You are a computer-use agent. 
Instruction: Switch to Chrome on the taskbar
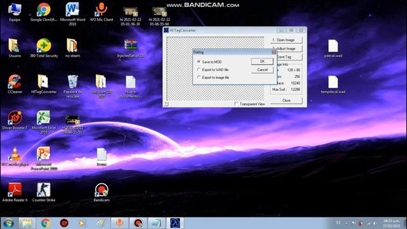tap(46, 223)
